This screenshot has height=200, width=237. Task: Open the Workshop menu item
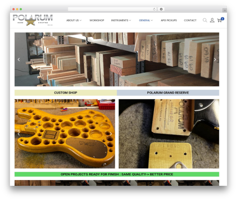tap(97, 20)
